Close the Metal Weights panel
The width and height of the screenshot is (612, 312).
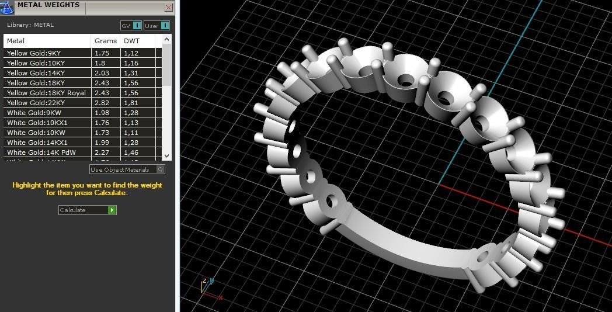pos(168,7)
